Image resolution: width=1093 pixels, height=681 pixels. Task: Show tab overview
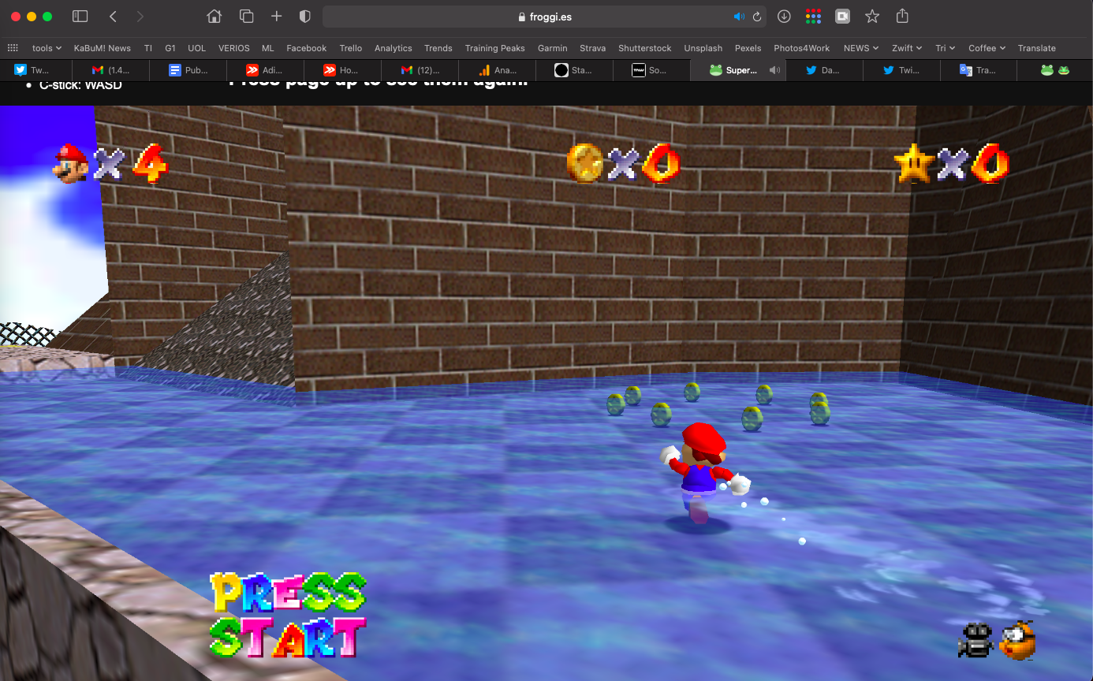pos(246,17)
